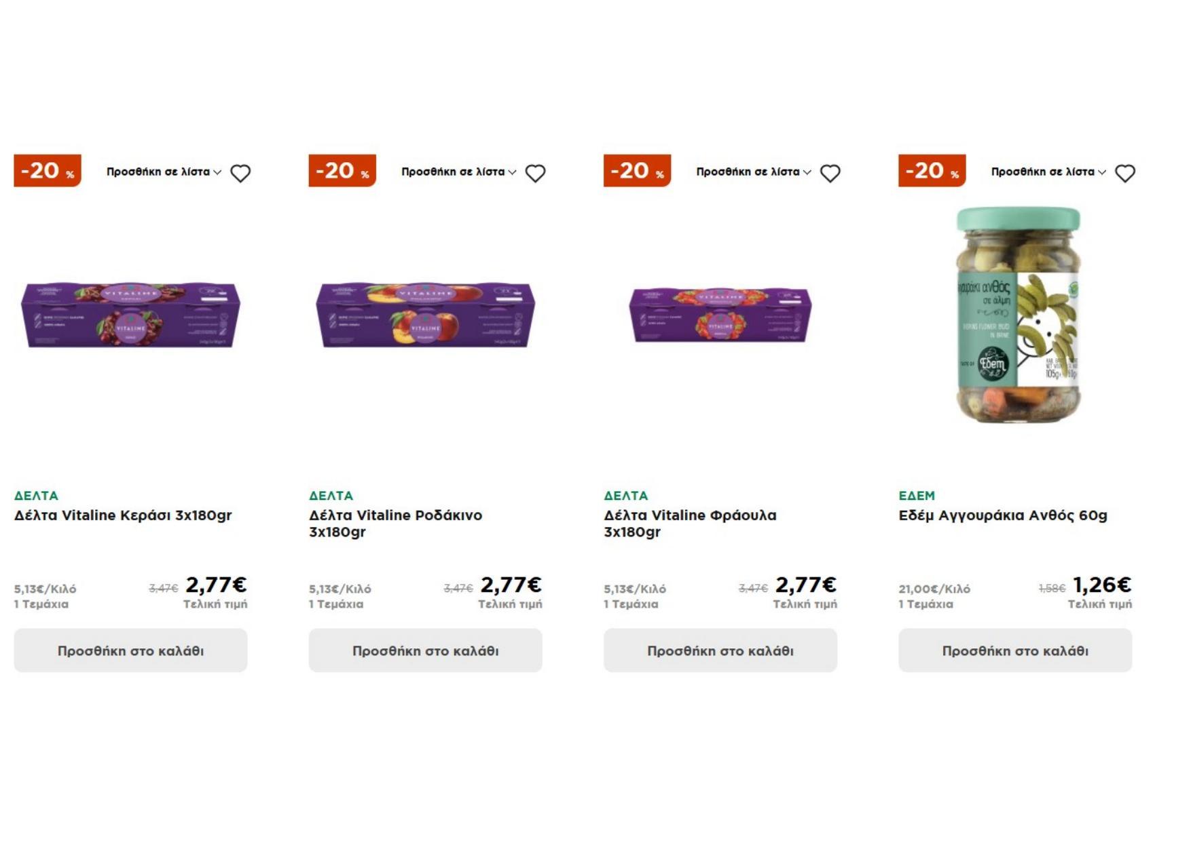1191x841 pixels.
Task: Expand 'Προσθήκη σε λίστα' for Vitaline Φράουλα
Action: tap(753, 172)
